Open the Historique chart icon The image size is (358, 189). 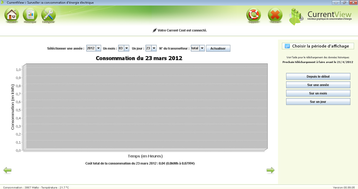(30, 15)
